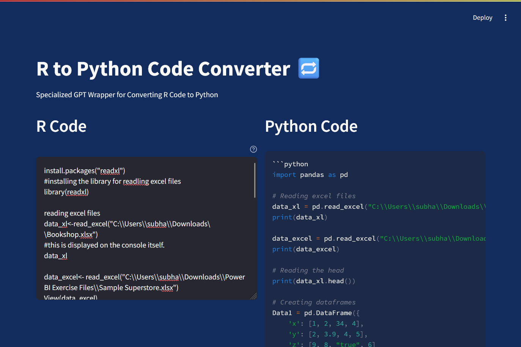Click the Deploy button

[482, 17]
